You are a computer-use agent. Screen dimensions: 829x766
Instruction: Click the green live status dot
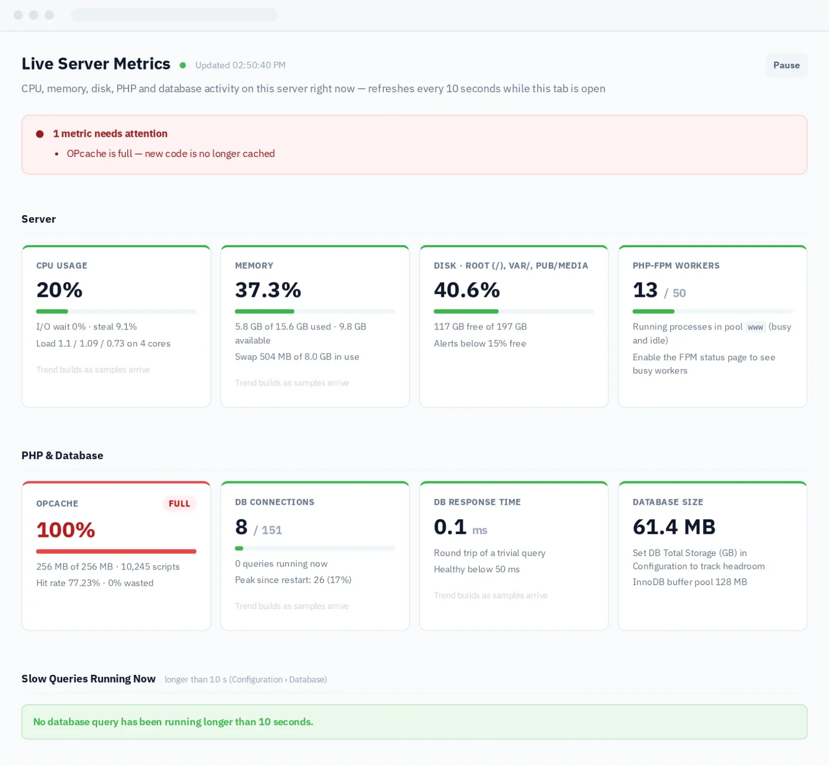click(183, 65)
